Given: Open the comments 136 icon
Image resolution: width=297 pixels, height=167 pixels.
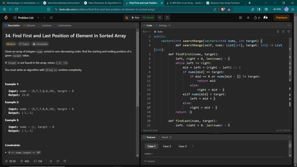Looking at the screenshot, I should 38,161.
